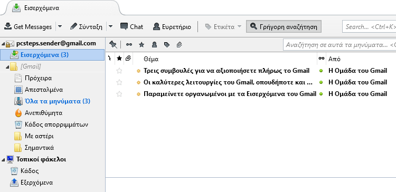Open message Οι καλύτερες λειτουργίες του Gmail
The image size is (396, 192).
tap(228, 82)
